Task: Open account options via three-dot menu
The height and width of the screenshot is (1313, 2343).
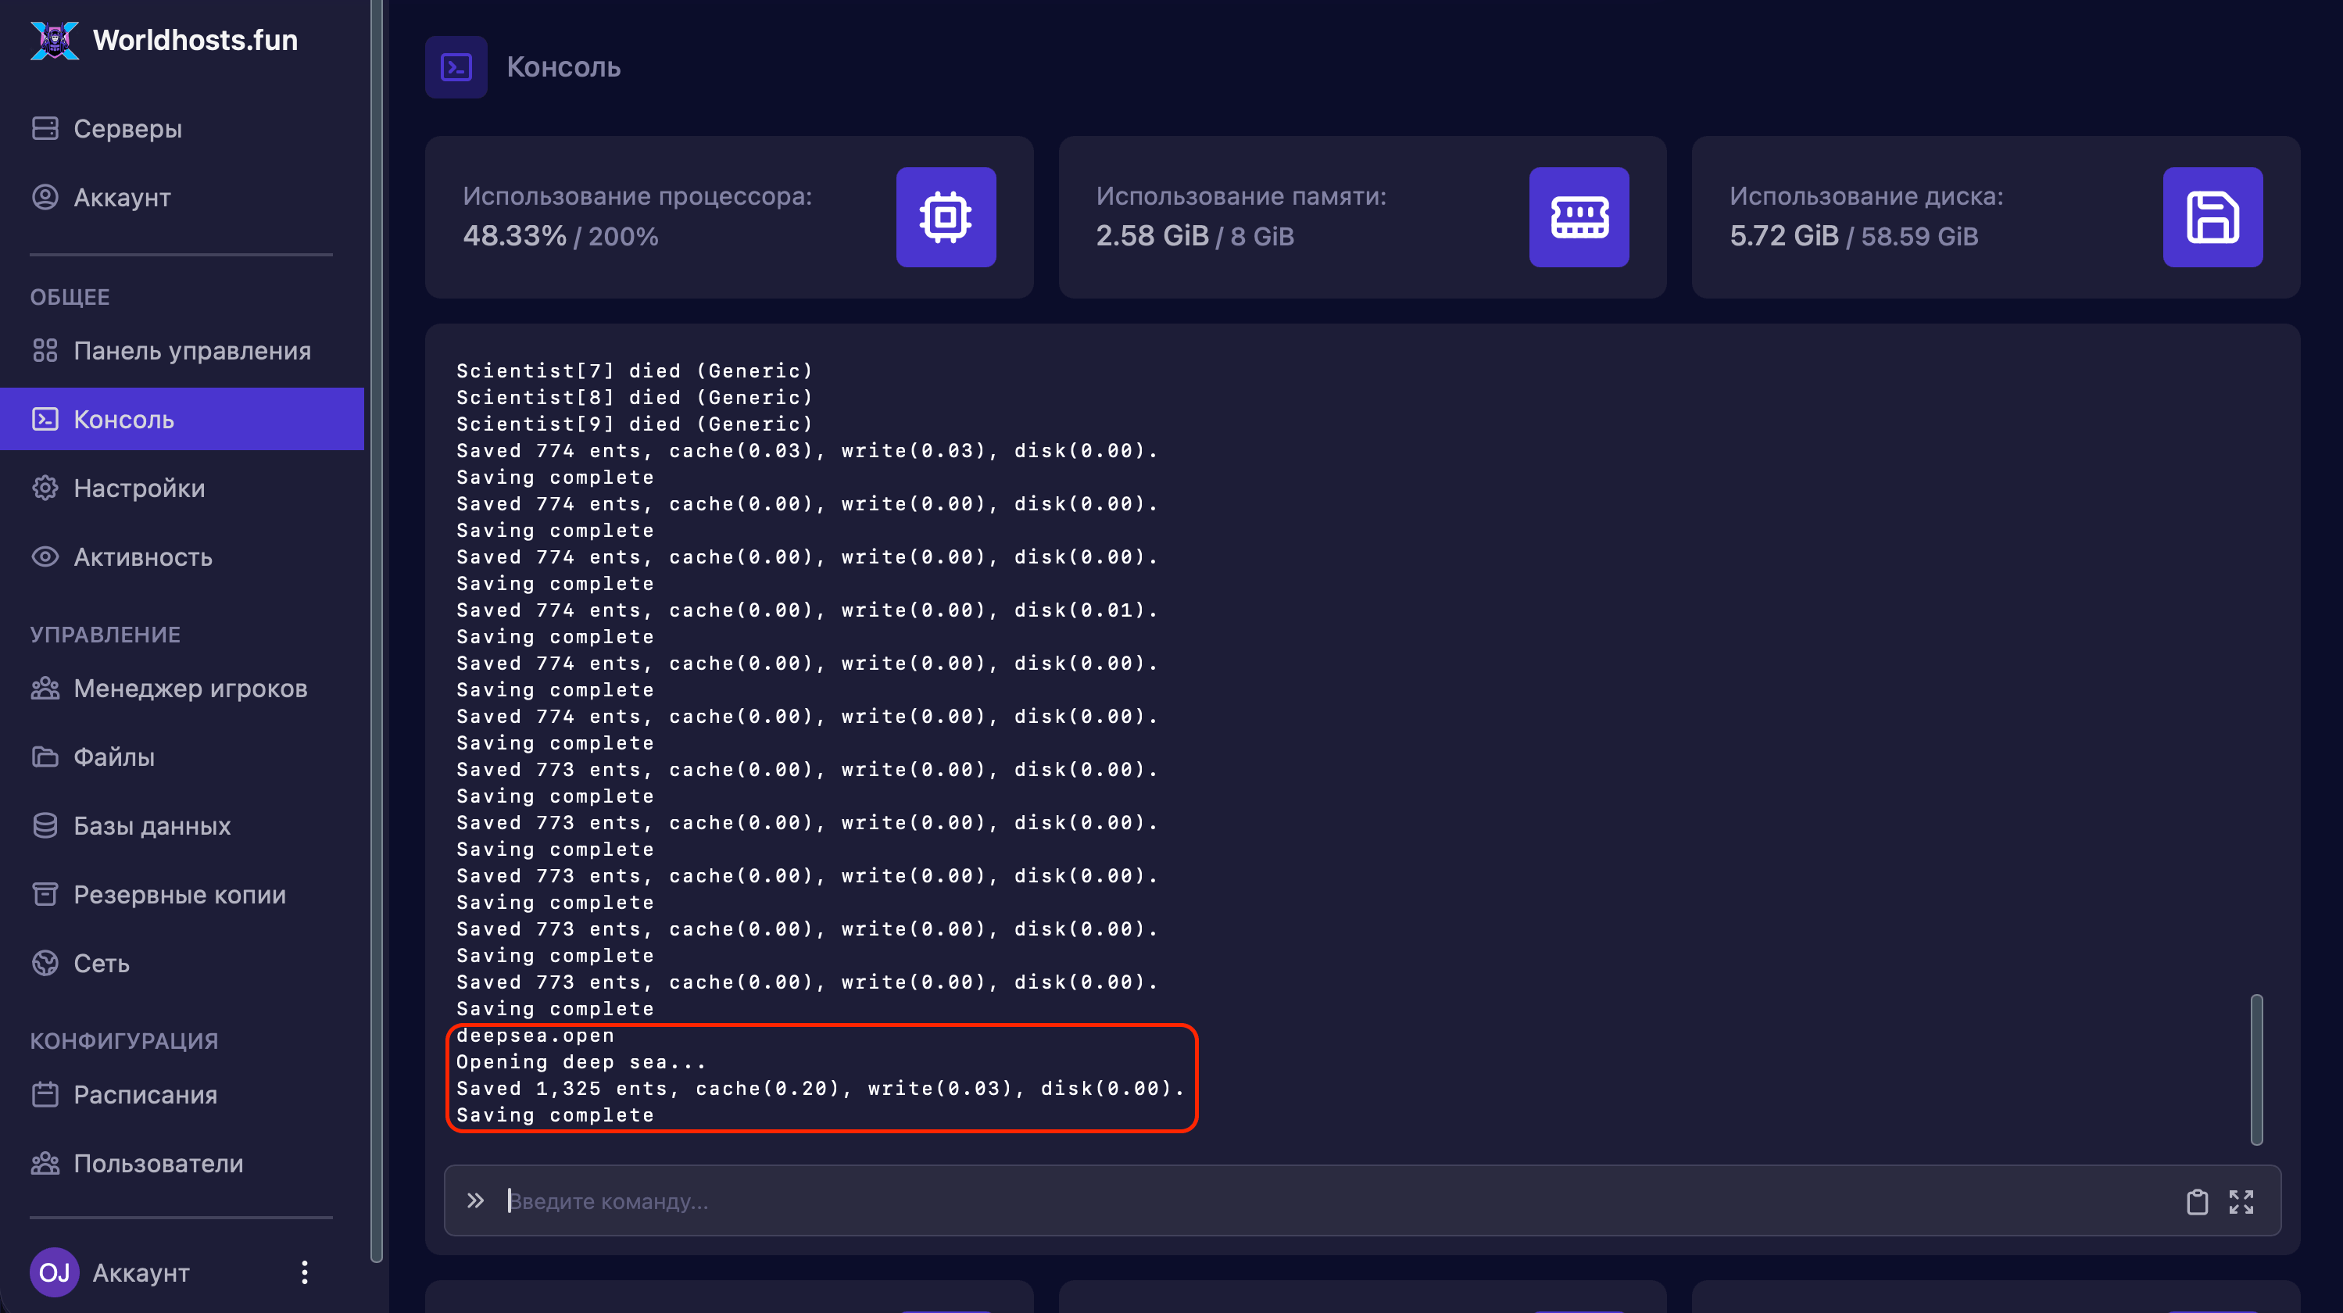Action: pyautogui.click(x=305, y=1272)
